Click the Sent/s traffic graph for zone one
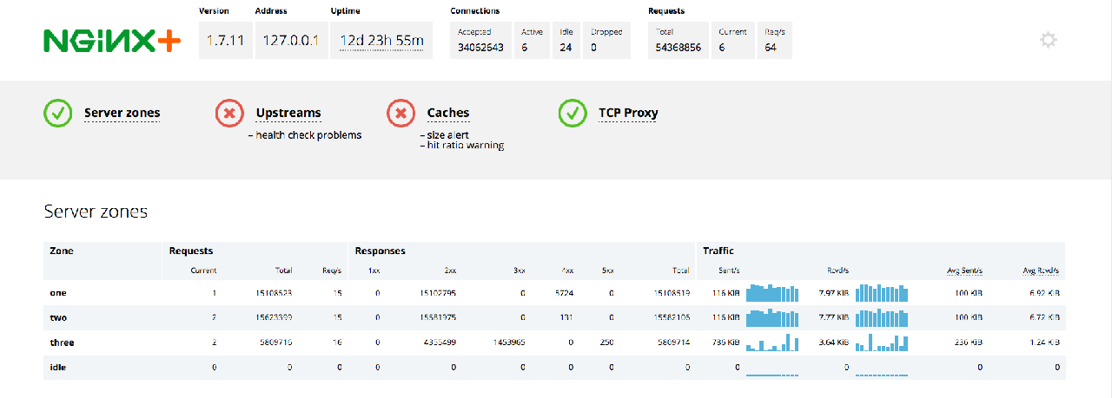The image size is (1112, 398). coord(772,293)
